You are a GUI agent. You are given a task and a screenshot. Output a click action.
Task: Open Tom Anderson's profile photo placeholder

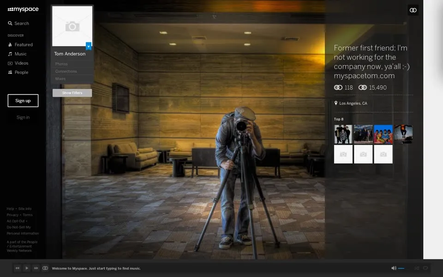[72, 26]
